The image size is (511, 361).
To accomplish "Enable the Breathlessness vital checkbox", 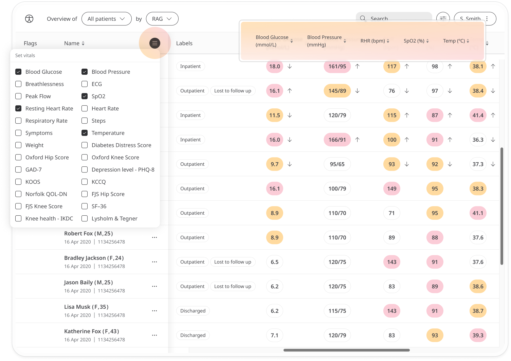I will pyautogui.click(x=18, y=84).
